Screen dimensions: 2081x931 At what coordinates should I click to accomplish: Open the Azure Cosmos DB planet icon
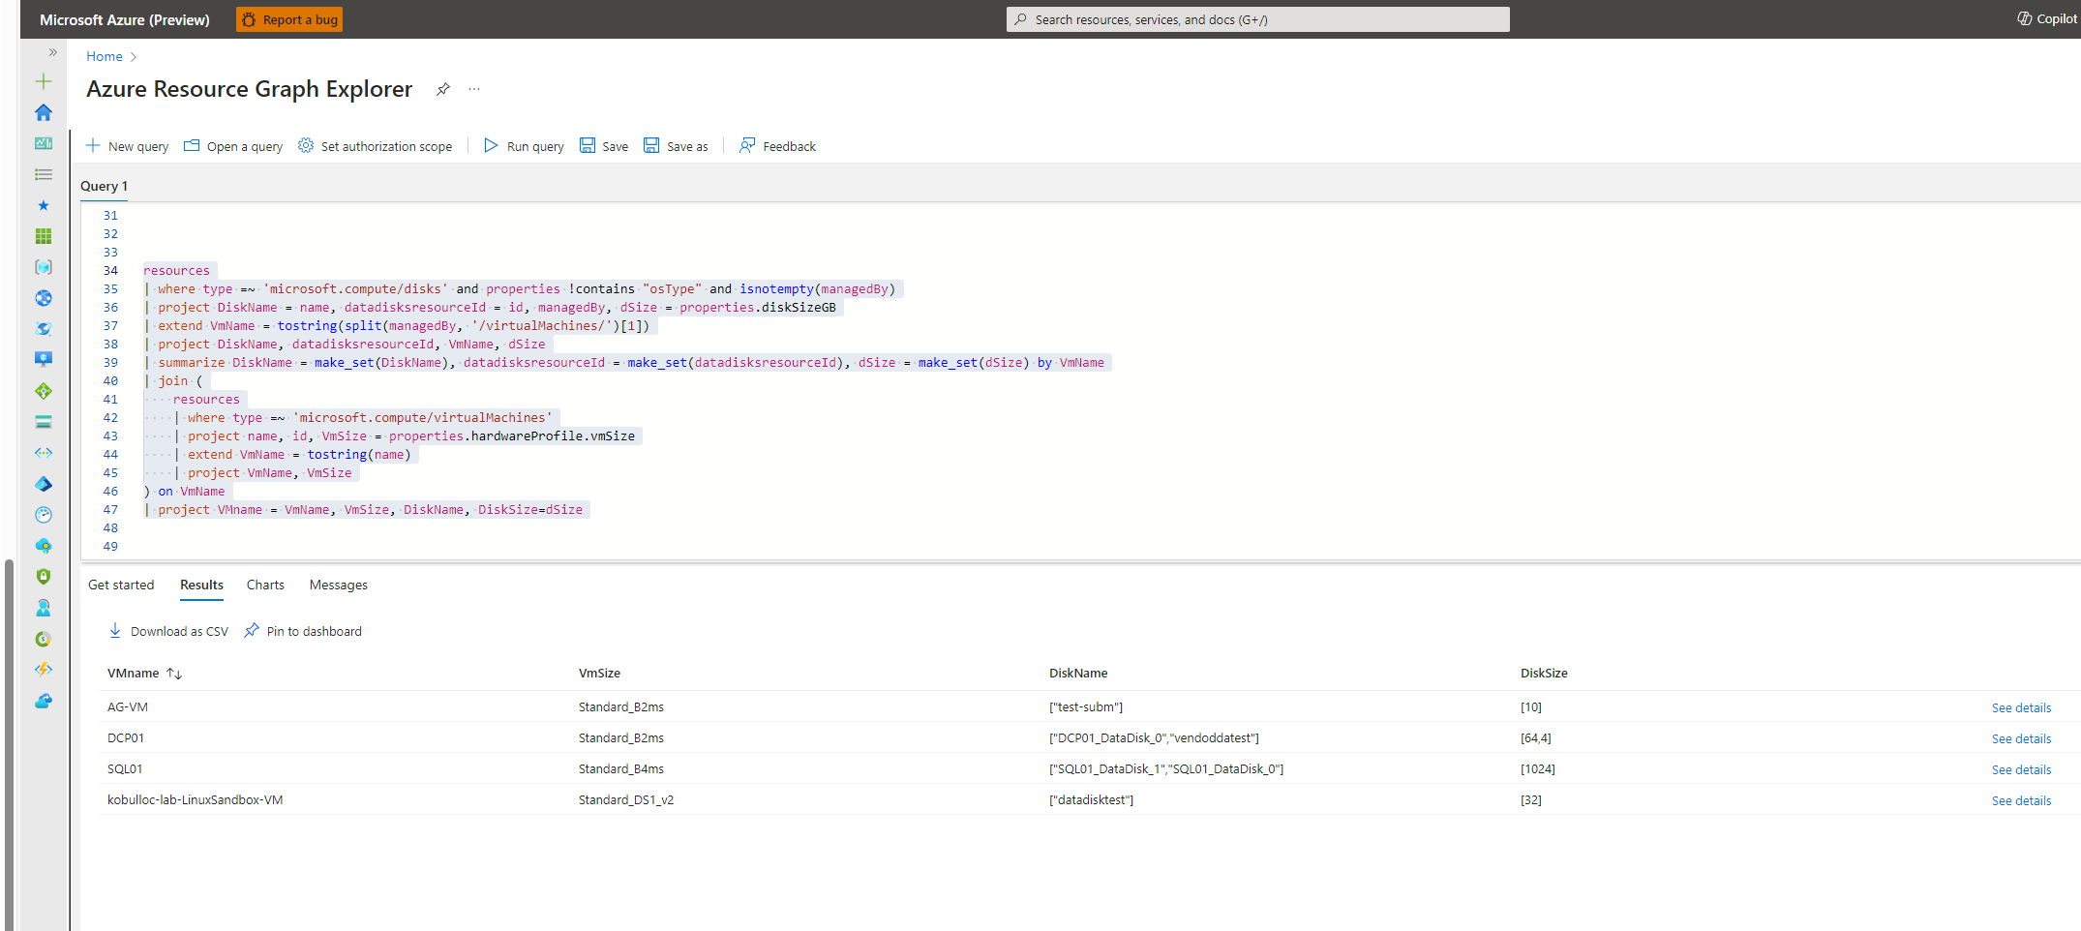(x=44, y=329)
